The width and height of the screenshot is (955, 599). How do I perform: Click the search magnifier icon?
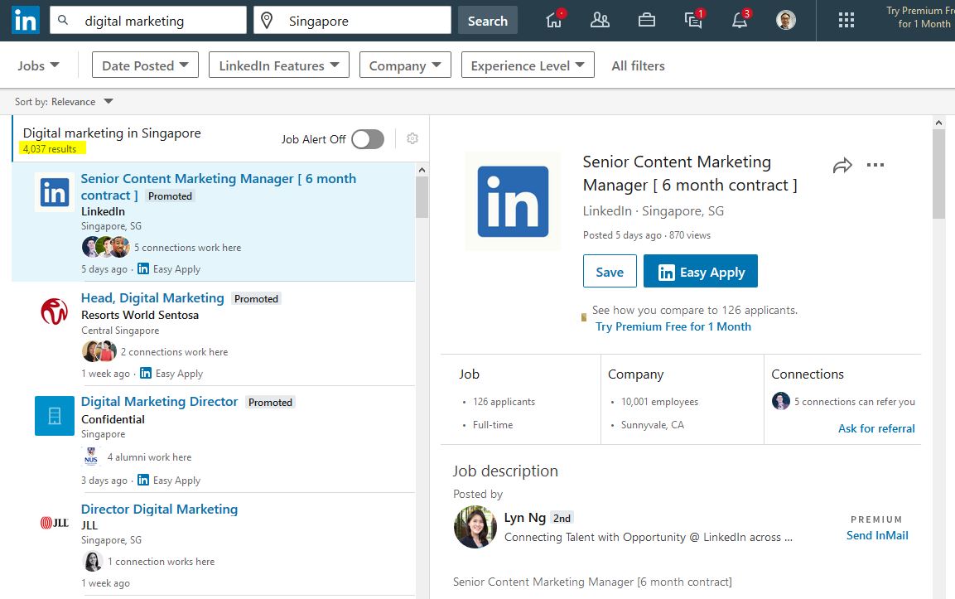coord(63,20)
